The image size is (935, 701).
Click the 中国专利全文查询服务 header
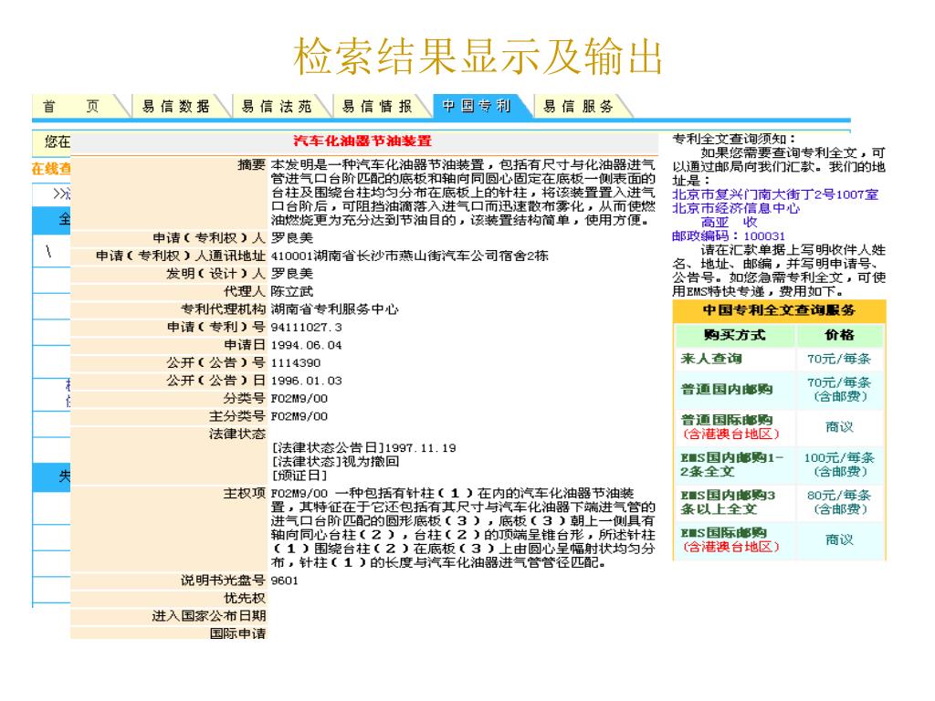tap(779, 310)
